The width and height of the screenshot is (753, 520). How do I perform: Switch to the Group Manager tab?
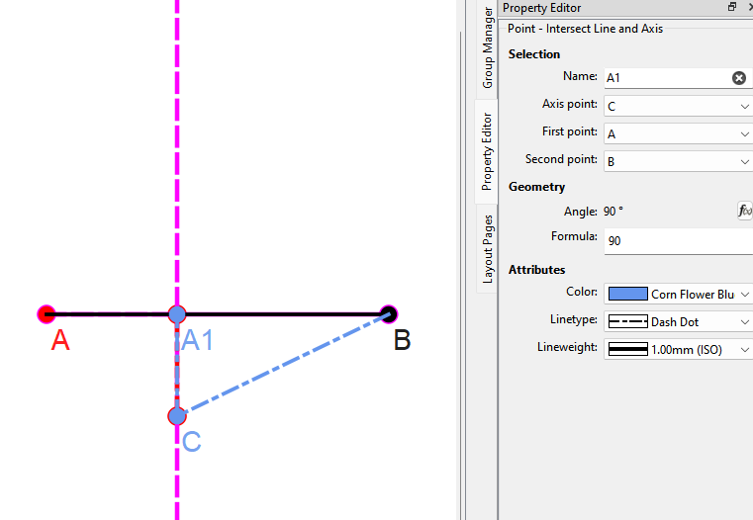[488, 46]
